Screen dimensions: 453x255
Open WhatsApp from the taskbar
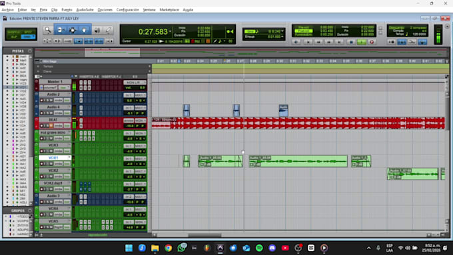(x=181, y=248)
